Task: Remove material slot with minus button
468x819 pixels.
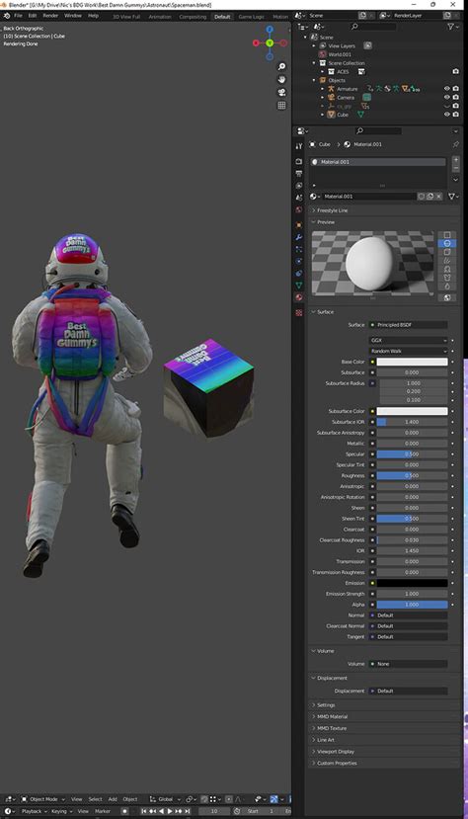Action: [456, 168]
